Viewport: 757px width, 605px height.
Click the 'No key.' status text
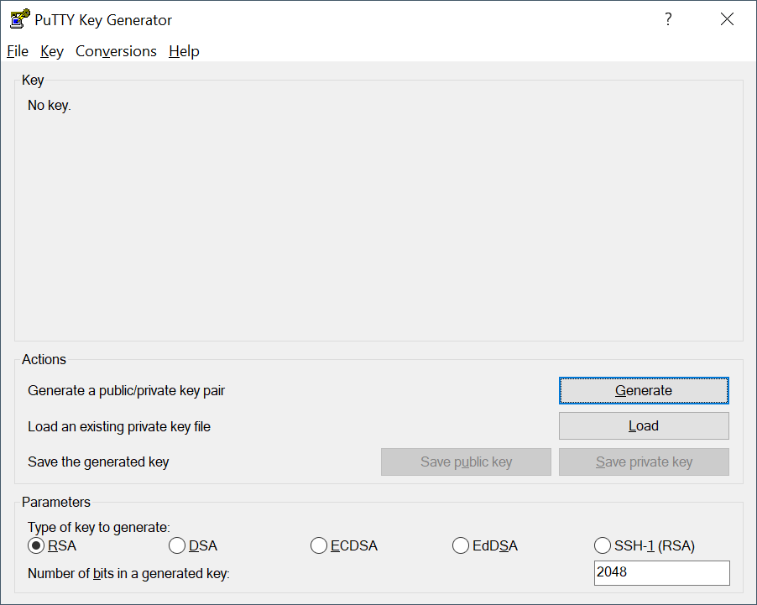coord(50,105)
